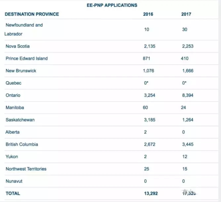Select the Prince Edward Island row label
221x202 pixels.
[27, 58]
